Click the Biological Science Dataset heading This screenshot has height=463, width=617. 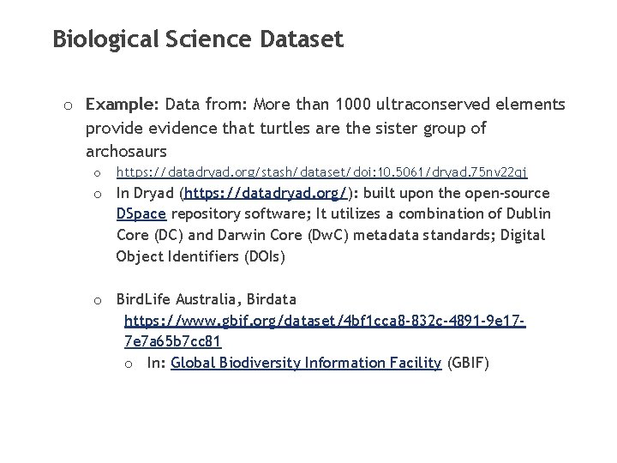pos(198,39)
